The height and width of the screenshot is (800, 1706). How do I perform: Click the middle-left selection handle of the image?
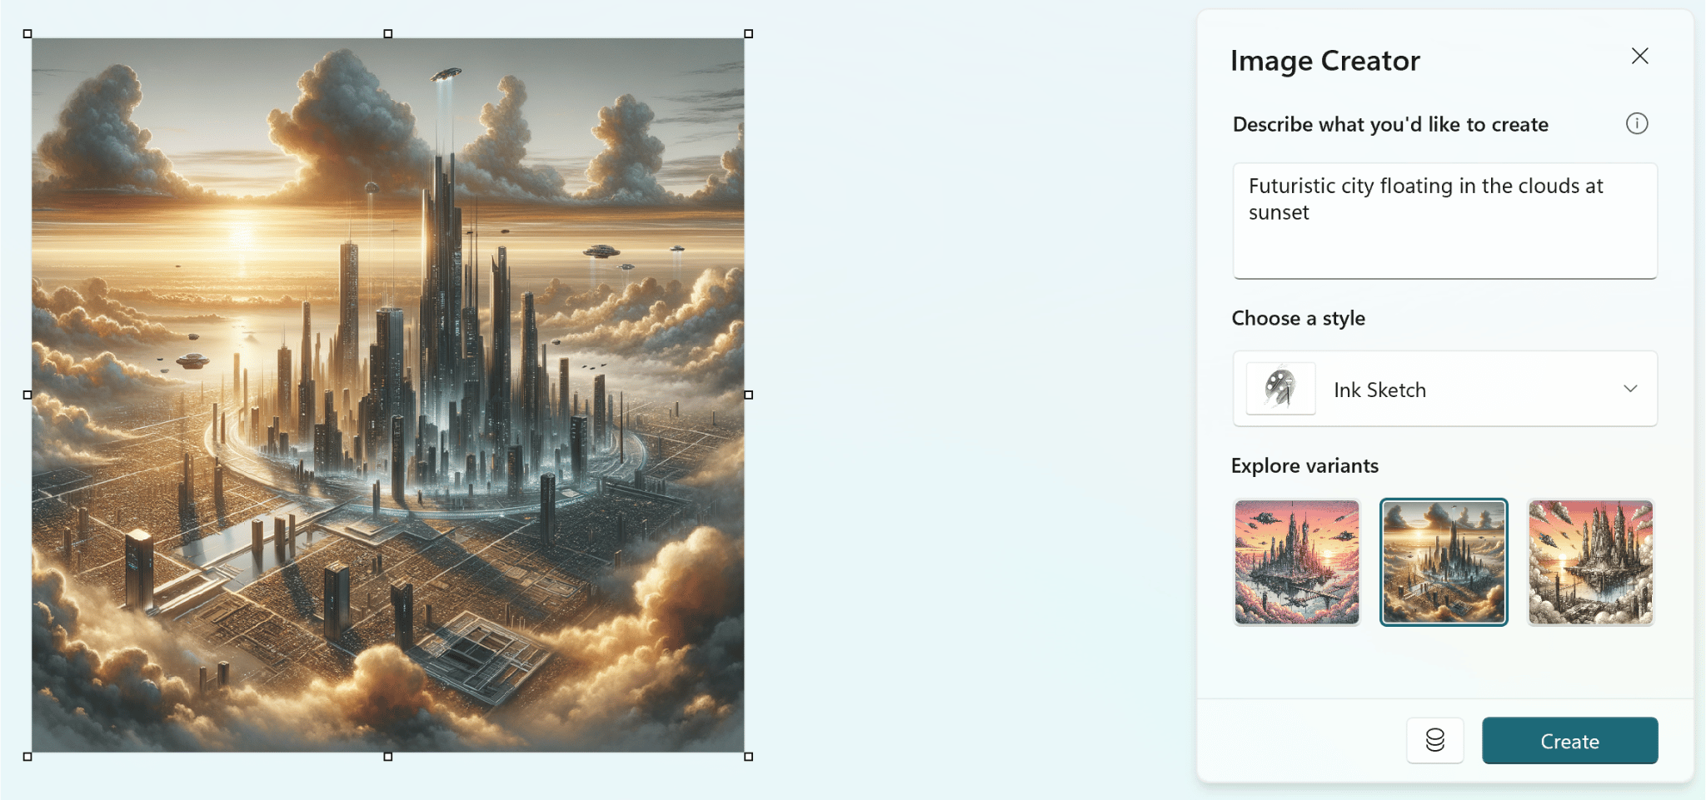pos(27,395)
